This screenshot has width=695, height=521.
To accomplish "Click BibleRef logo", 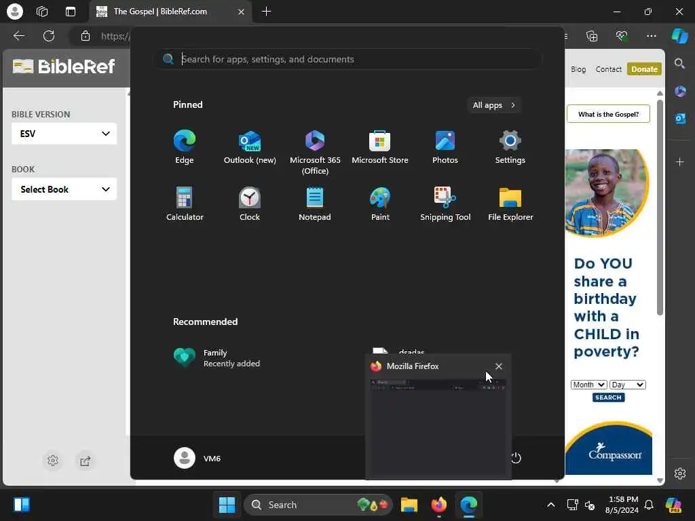I will pyautogui.click(x=64, y=66).
